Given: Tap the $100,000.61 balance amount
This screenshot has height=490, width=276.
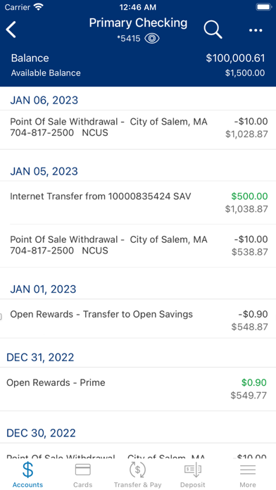Looking at the screenshot, I should [235, 58].
